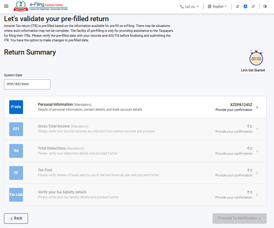Click the TP tile icon
This screenshot has height=228, width=274.
click(16, 173)
